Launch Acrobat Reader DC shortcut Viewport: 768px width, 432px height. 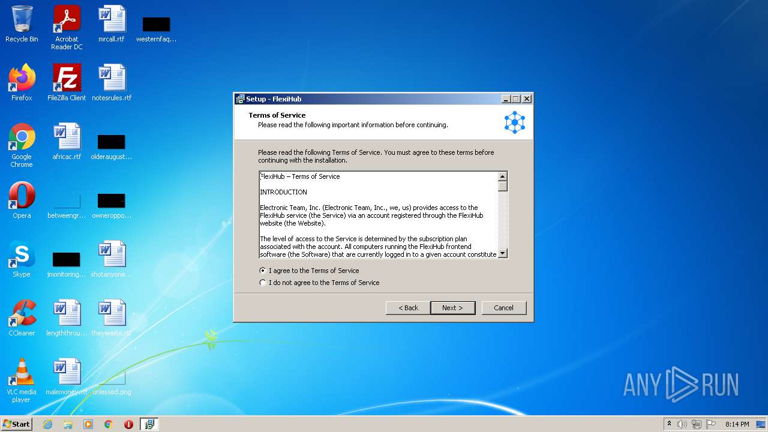point(67,28)
